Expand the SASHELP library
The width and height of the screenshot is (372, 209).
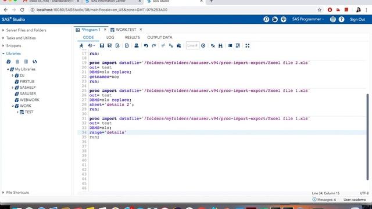coord(13,88)
